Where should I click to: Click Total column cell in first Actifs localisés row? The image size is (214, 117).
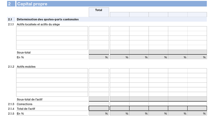point(99,29)
